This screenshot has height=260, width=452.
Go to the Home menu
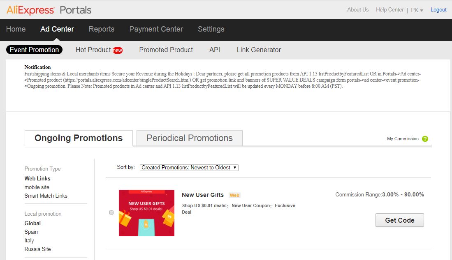click(x=16, y=29)
